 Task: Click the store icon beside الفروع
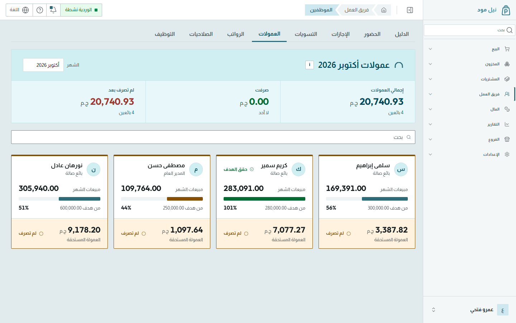coord(507,139)
